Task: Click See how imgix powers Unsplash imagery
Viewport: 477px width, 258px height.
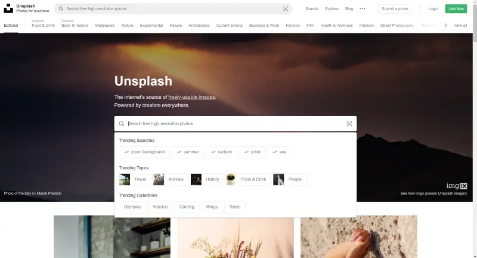Action: pos(433,193)
